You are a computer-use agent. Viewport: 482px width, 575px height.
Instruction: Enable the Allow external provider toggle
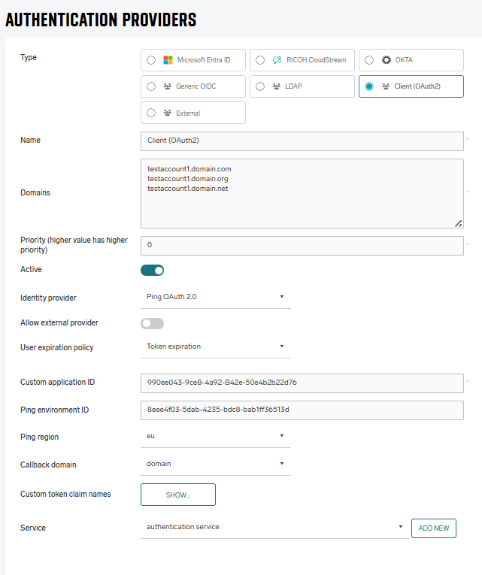coord(152,323)
